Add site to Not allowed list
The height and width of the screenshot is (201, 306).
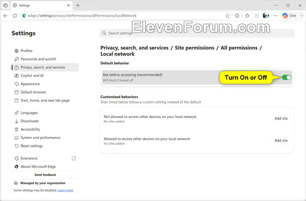[x=281, y=118]
